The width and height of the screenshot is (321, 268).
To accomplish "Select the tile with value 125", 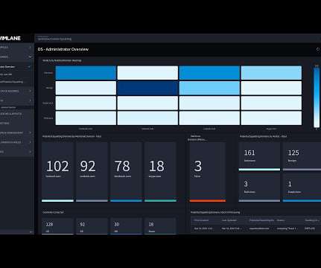I will coord(302,156).
